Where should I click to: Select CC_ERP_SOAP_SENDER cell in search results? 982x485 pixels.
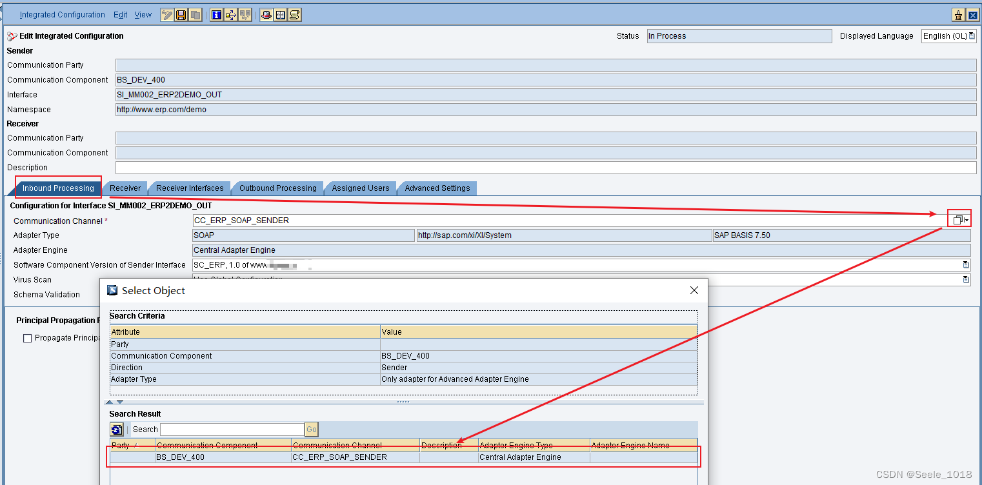356,457
